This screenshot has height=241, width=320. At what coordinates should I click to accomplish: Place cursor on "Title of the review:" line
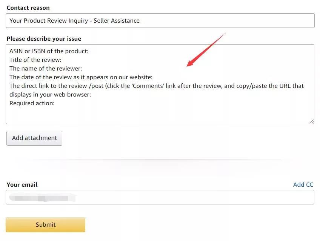tap(35, 60)
